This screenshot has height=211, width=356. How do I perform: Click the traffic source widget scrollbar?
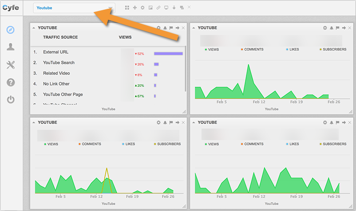tap(186, 66)
